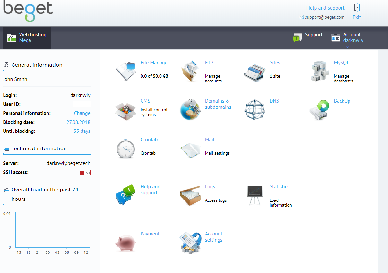
Task: Click the Domains globe with keys icon
Action: [x=190, y=109]
